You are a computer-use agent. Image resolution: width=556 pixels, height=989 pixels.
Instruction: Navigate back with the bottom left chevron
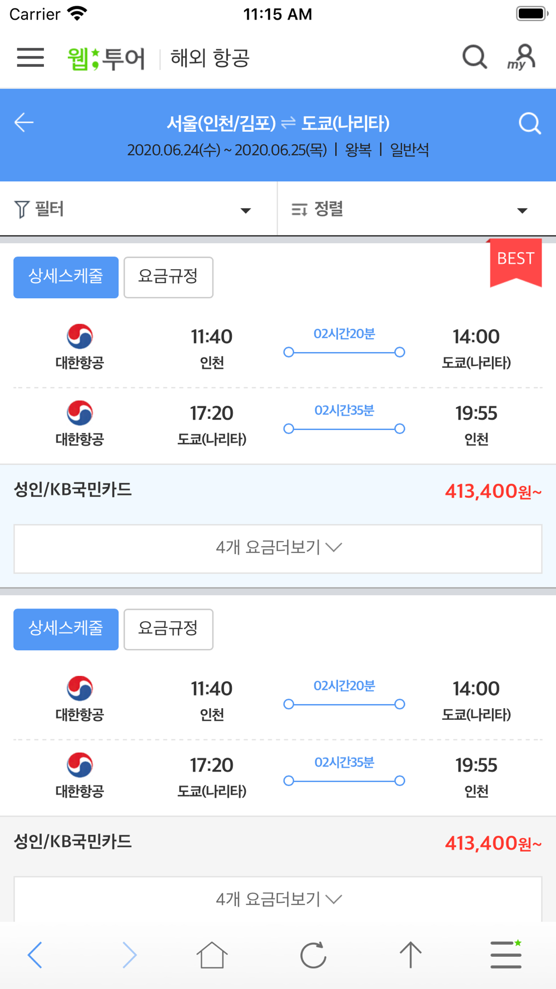[x=35, y=955]
